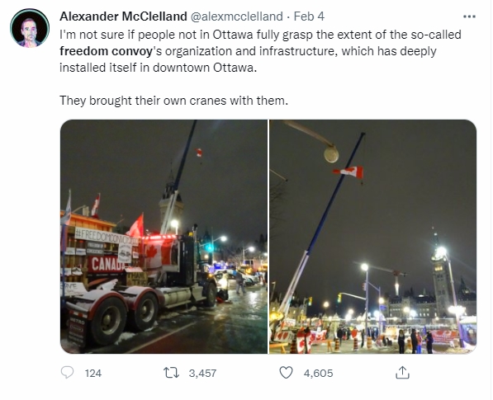View the 4,605 likes count
Image resolution: width=493 pixels, height=400 pixels.
point(318,373)
